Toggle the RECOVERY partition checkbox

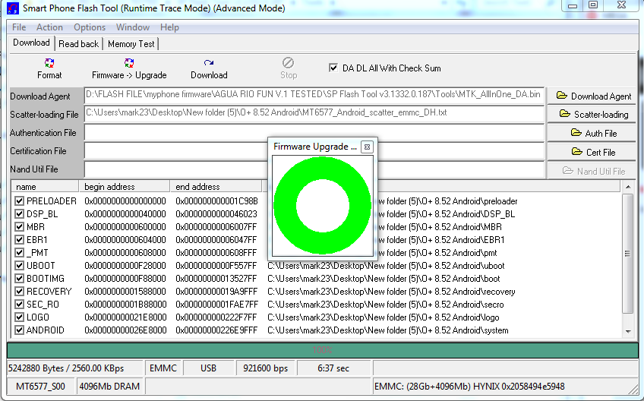(20, 292)
